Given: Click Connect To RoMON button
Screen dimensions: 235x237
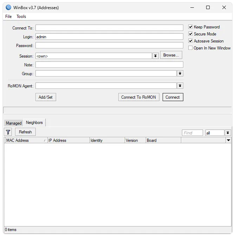Looking at the screenshot, I should point(139,97).
